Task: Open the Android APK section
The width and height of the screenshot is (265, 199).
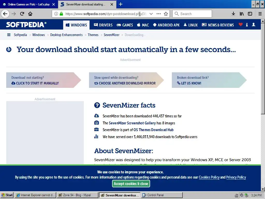Action: [x=166, y=25]
